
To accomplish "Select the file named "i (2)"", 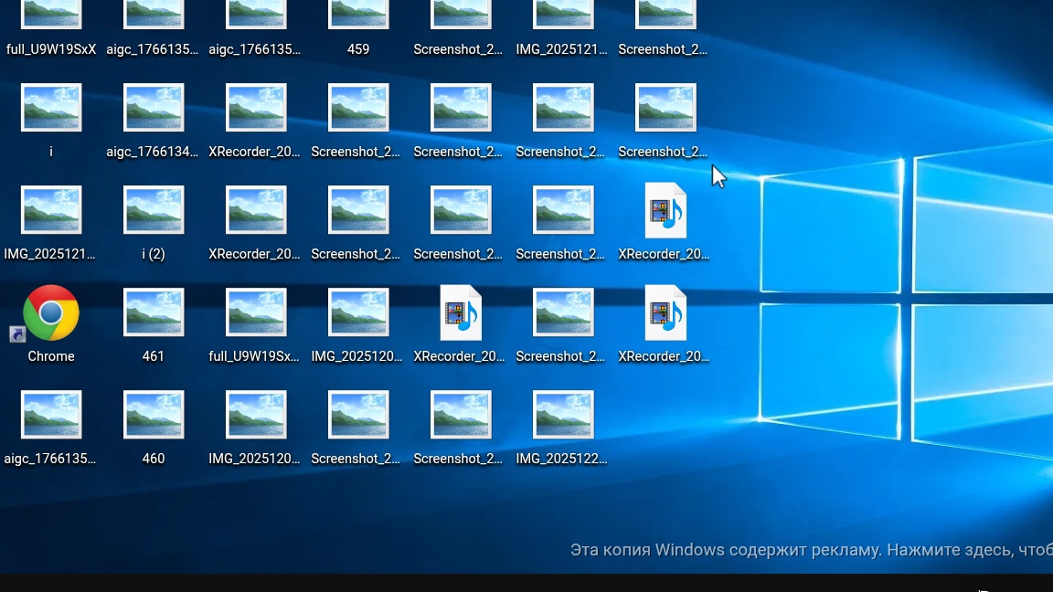I will (x=154, y=211).
